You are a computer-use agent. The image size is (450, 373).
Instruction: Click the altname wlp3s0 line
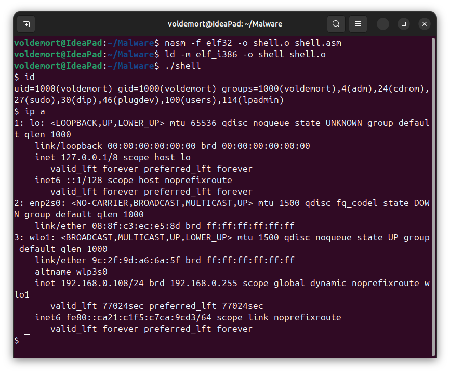point(71,272)
